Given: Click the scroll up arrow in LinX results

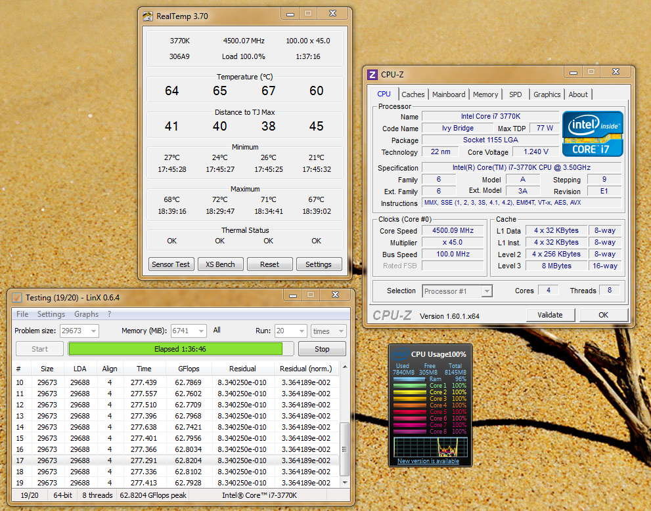Looking at the screenshot, I should (x=345, y=367).
